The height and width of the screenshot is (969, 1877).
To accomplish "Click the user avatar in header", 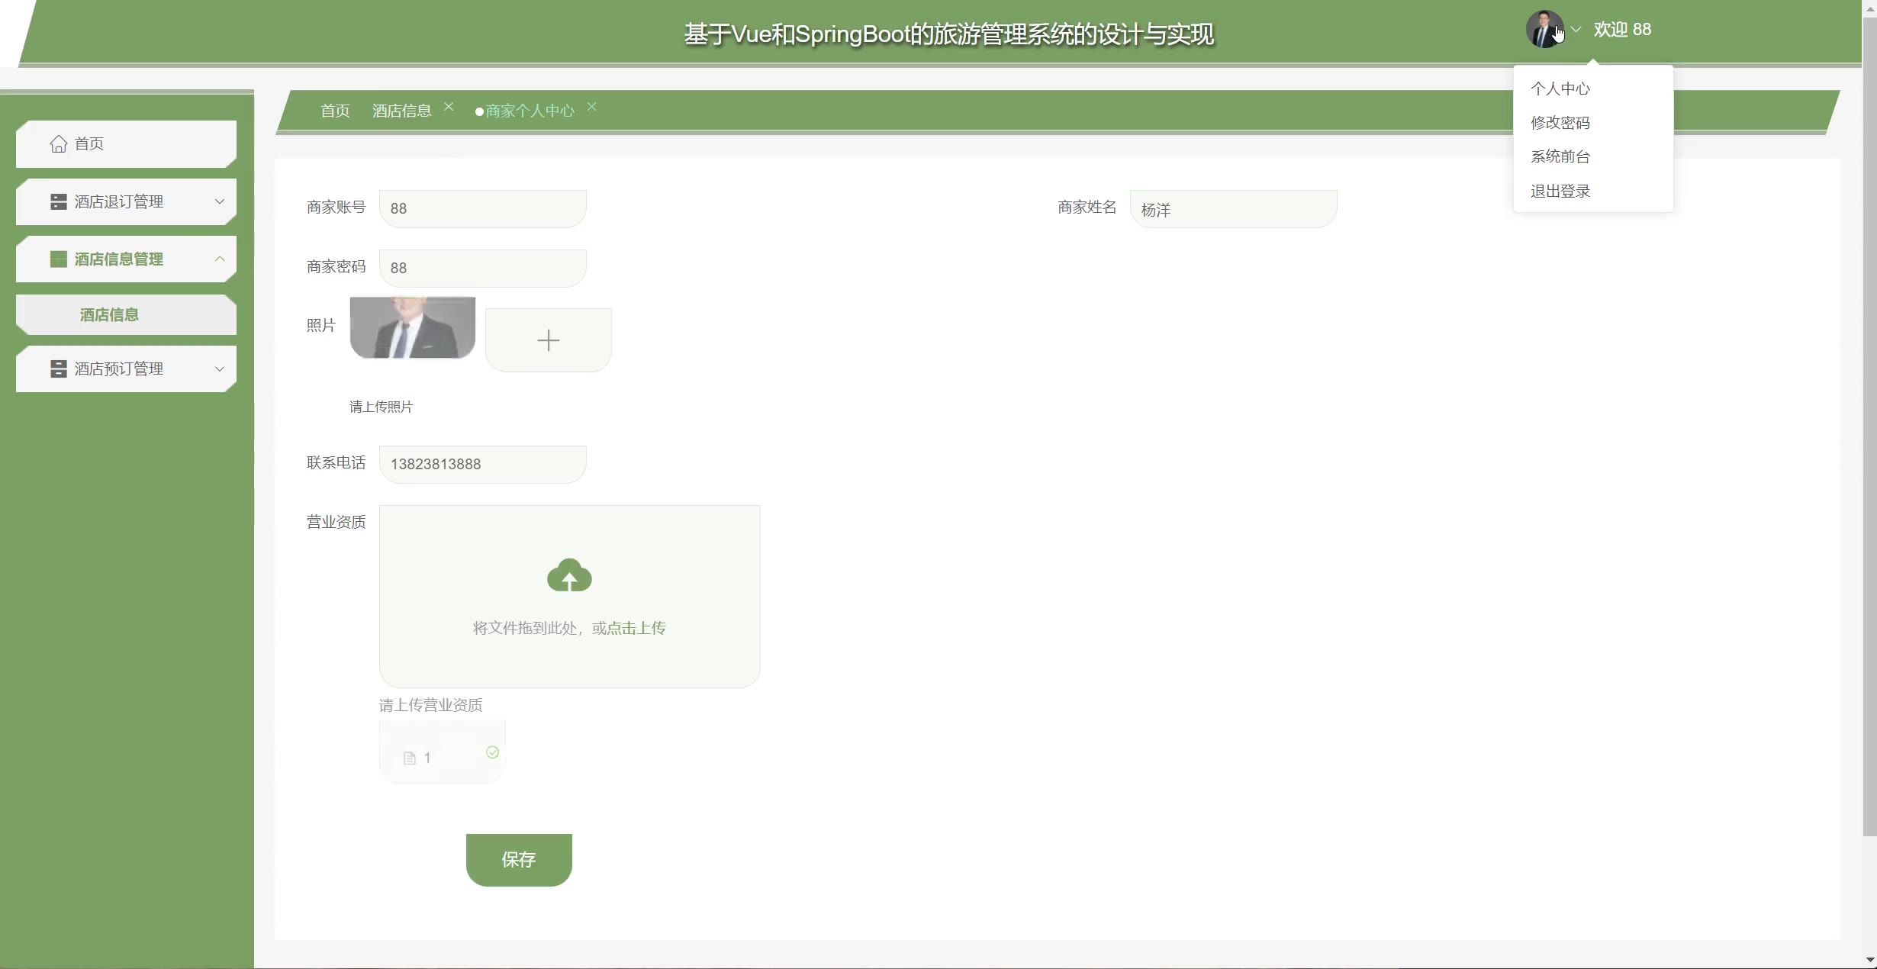I will pyautogui.click(x=1543, y=30).
